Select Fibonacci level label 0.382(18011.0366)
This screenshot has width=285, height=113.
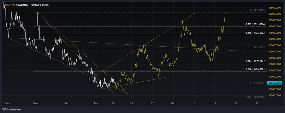click(x=256, y=24)
